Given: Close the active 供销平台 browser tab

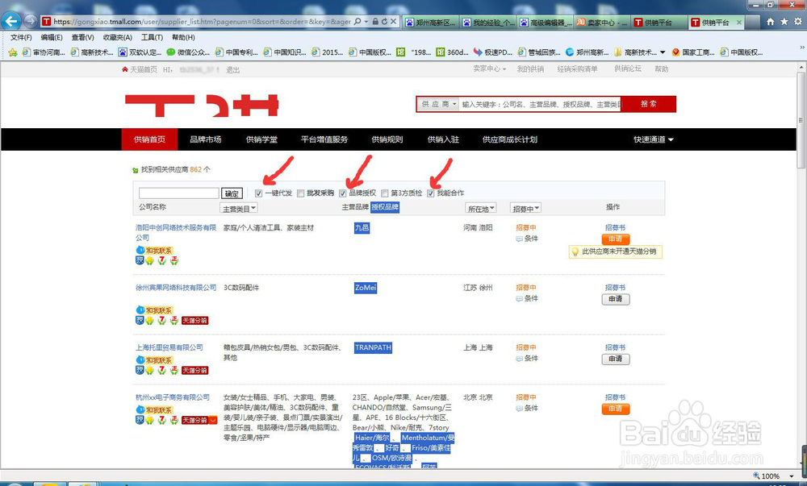Looking at the screenshot, I should (x=739, y=22).
